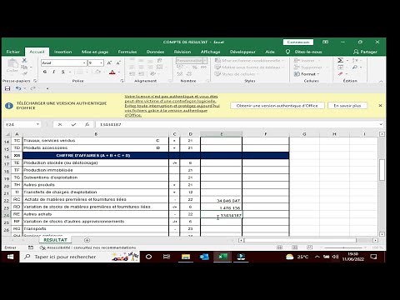Open the Fichier menu
This screenshot has height=300, width=400.
(12, 52)
